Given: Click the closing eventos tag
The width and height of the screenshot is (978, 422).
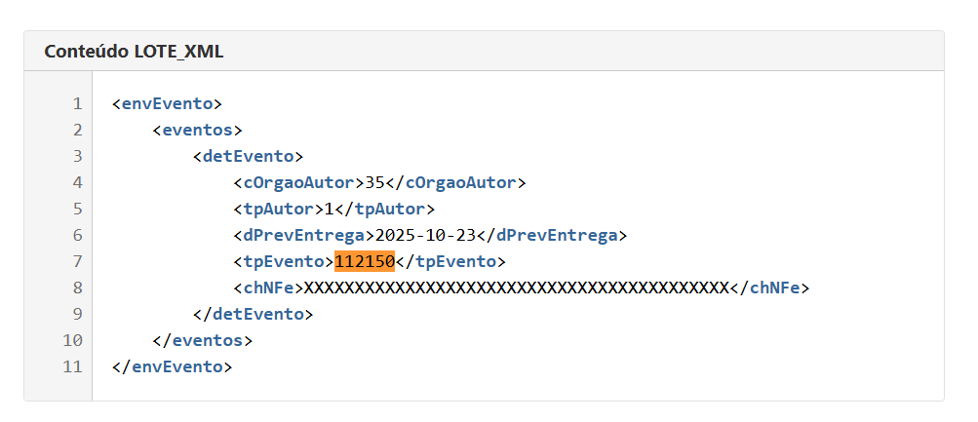Looking at the screenshot, I should (202, 341).
